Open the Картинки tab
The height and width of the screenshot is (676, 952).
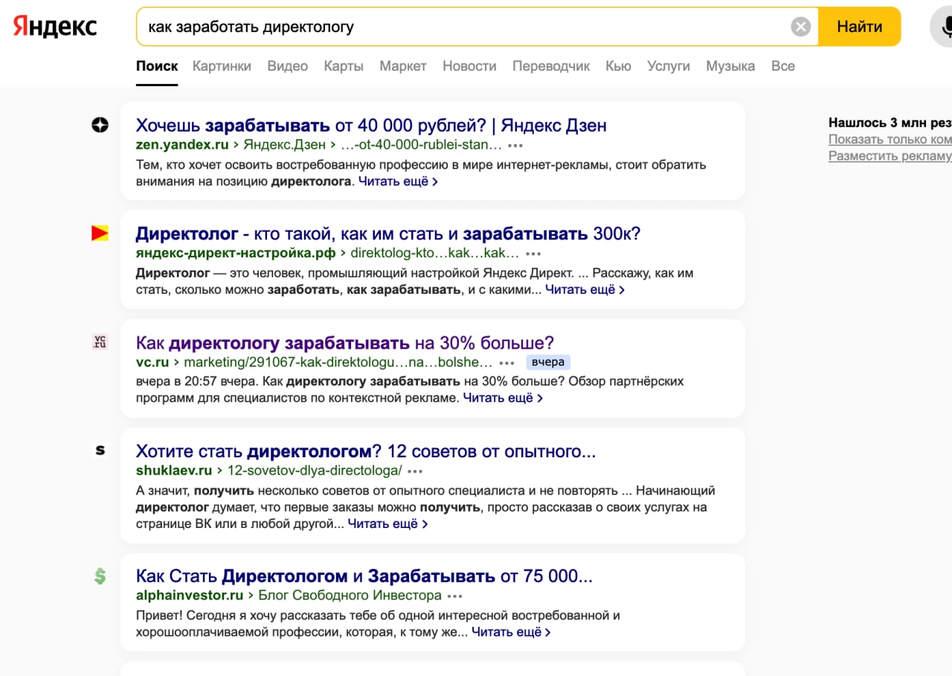222,66
